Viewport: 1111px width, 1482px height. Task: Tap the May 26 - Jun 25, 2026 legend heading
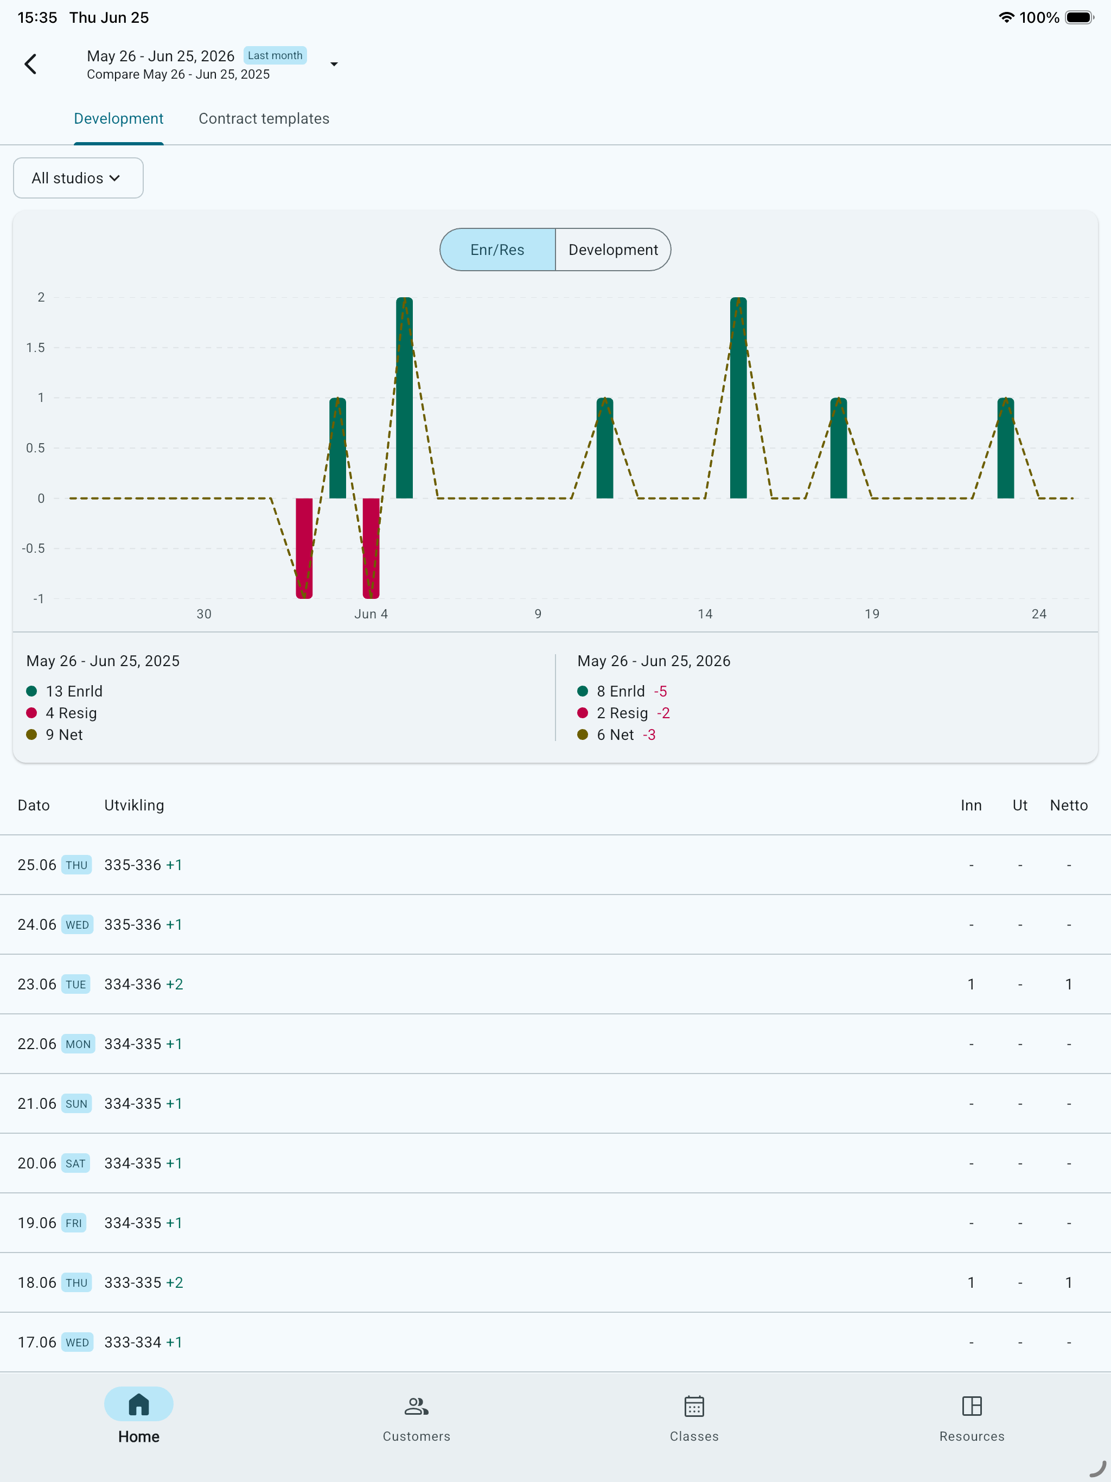pyautogui.click(x=654, y=661)
